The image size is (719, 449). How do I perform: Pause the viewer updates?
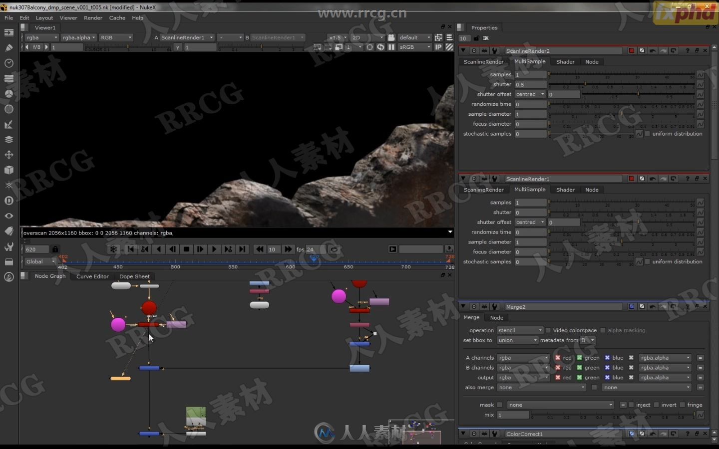click(x=391, y=47)
